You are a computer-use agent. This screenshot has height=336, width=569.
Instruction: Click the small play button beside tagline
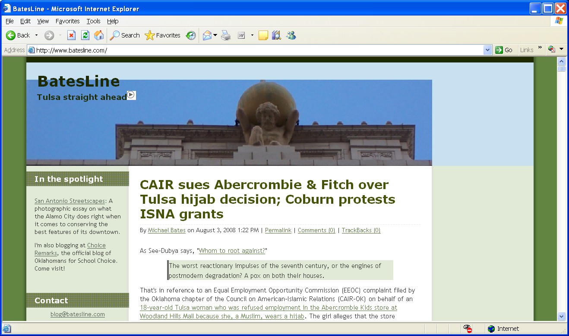pyautogui.click(x=131, y=95)
